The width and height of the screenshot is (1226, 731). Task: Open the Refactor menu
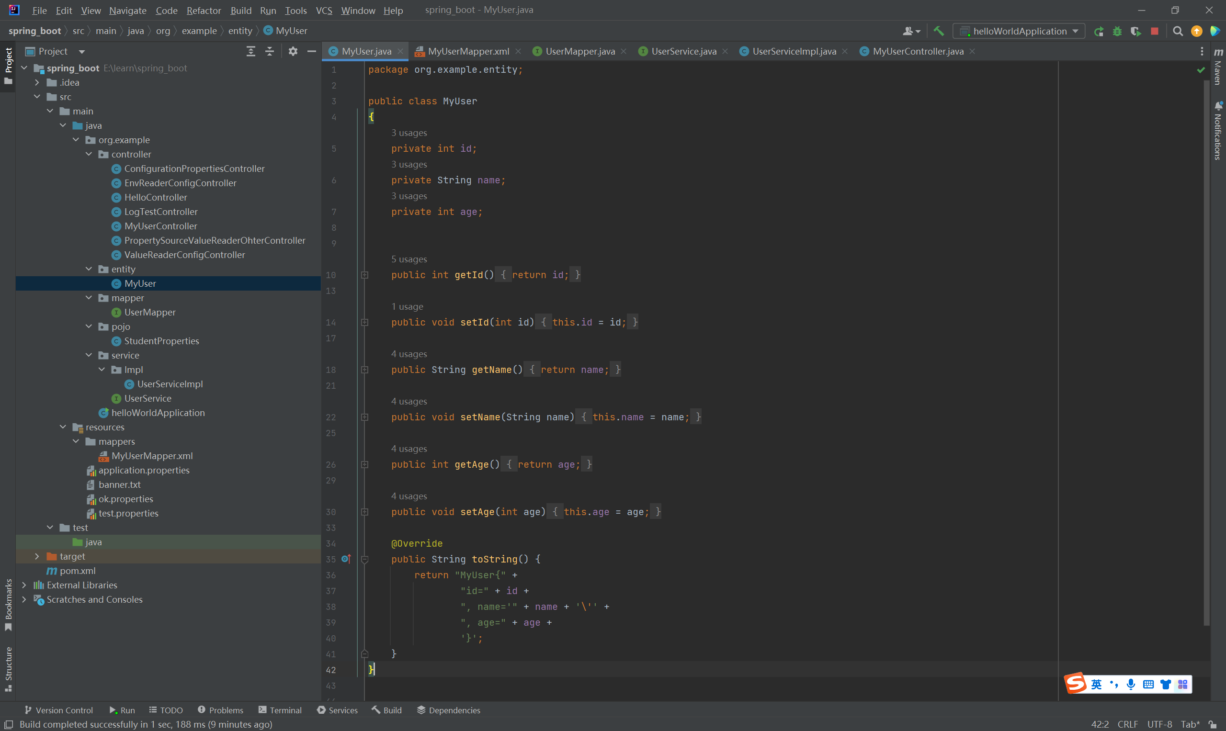pyautogui.click(x=204, y=11)
